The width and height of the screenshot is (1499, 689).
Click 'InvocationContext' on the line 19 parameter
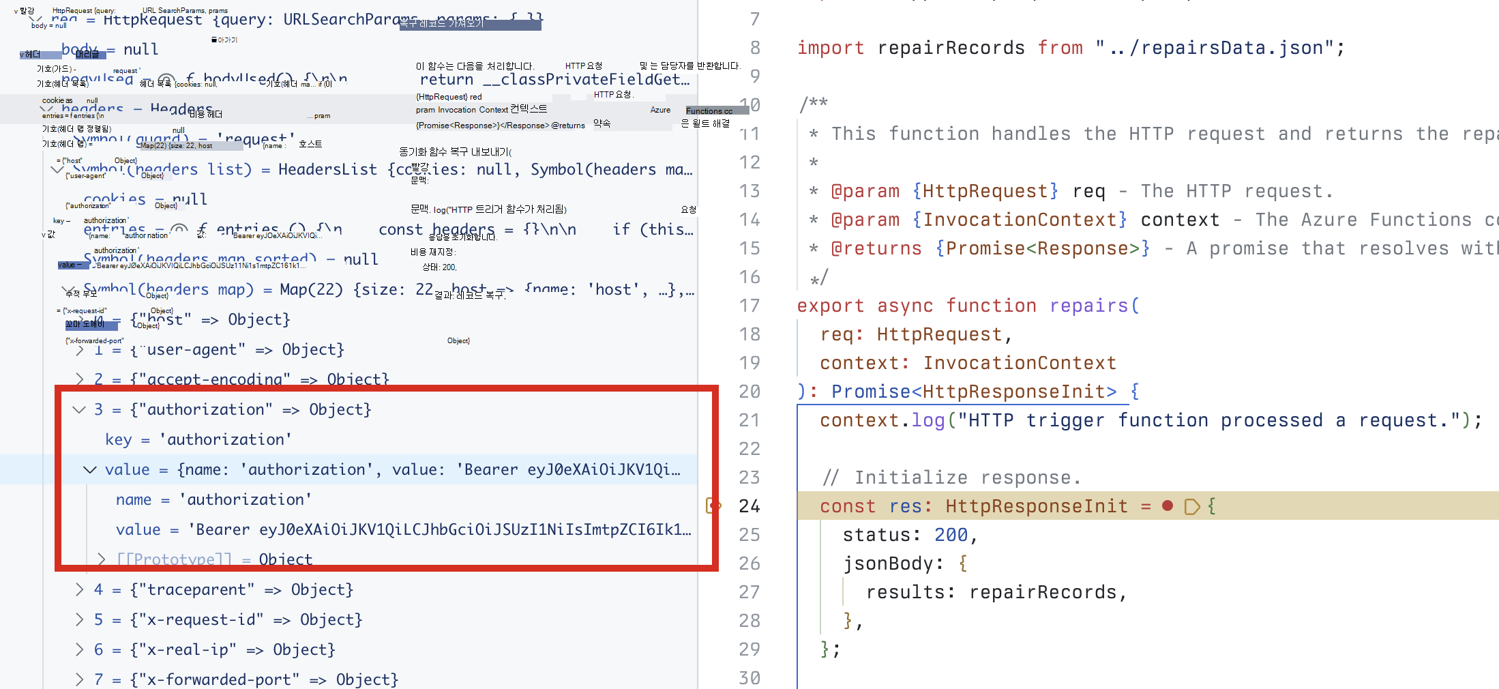pyautogui.click(x=1020, y=363)
